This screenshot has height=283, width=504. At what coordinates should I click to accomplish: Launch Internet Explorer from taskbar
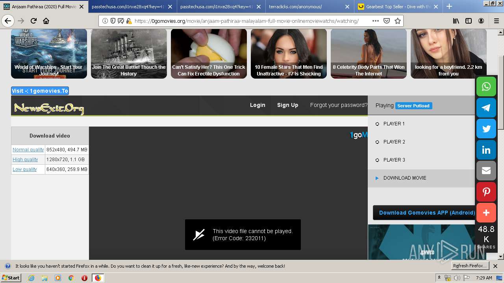click(31, 278)
